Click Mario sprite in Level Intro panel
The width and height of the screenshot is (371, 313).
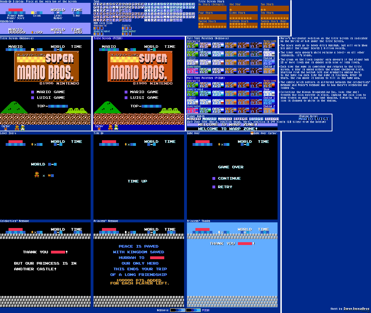click(37, 175)
